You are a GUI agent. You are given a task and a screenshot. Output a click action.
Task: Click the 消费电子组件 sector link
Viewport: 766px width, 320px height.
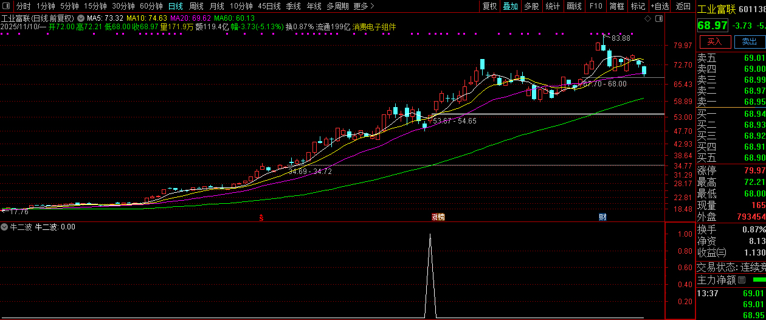[x=374, y=27]
